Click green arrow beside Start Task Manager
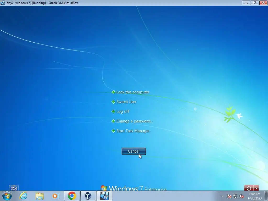The width and height of the screenshot is (268, 201). click(x=113, y=131)
